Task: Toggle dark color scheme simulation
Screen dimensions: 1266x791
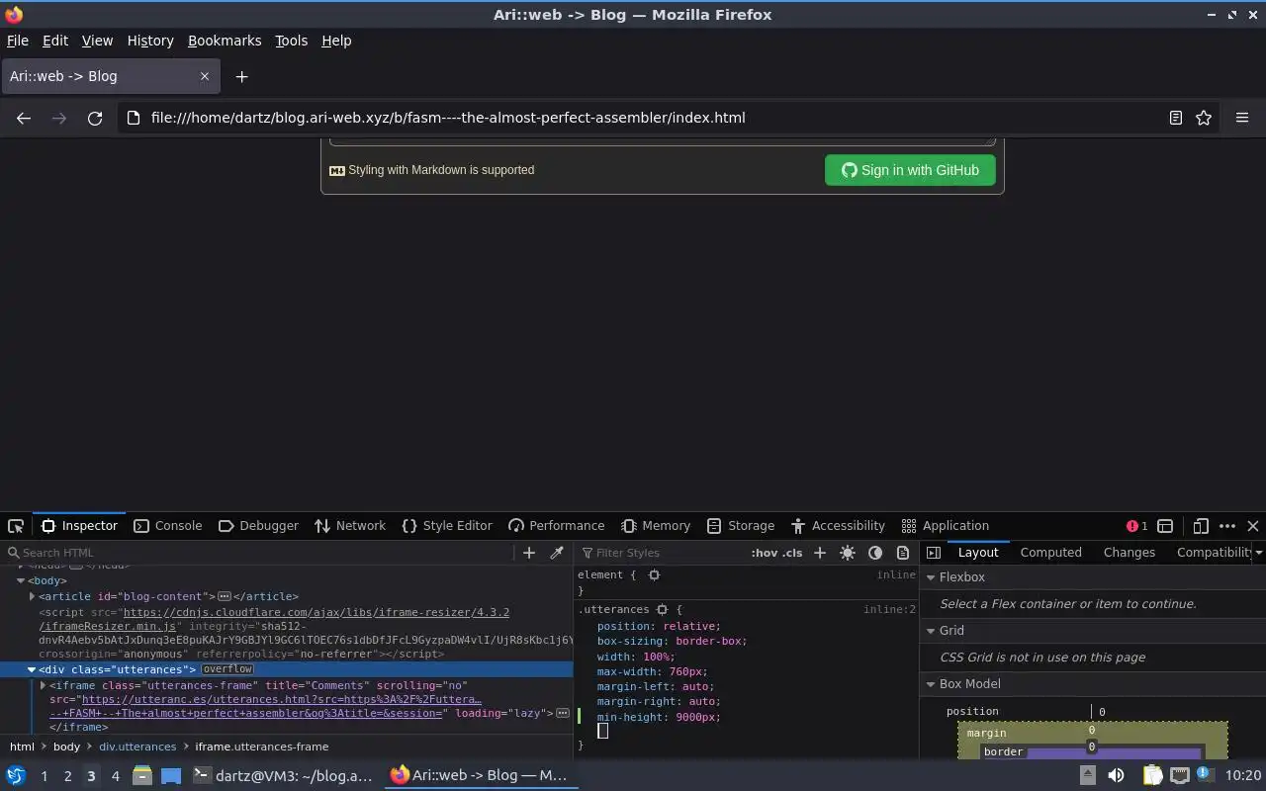Action: pyautogui.click(x=875, y=553)
